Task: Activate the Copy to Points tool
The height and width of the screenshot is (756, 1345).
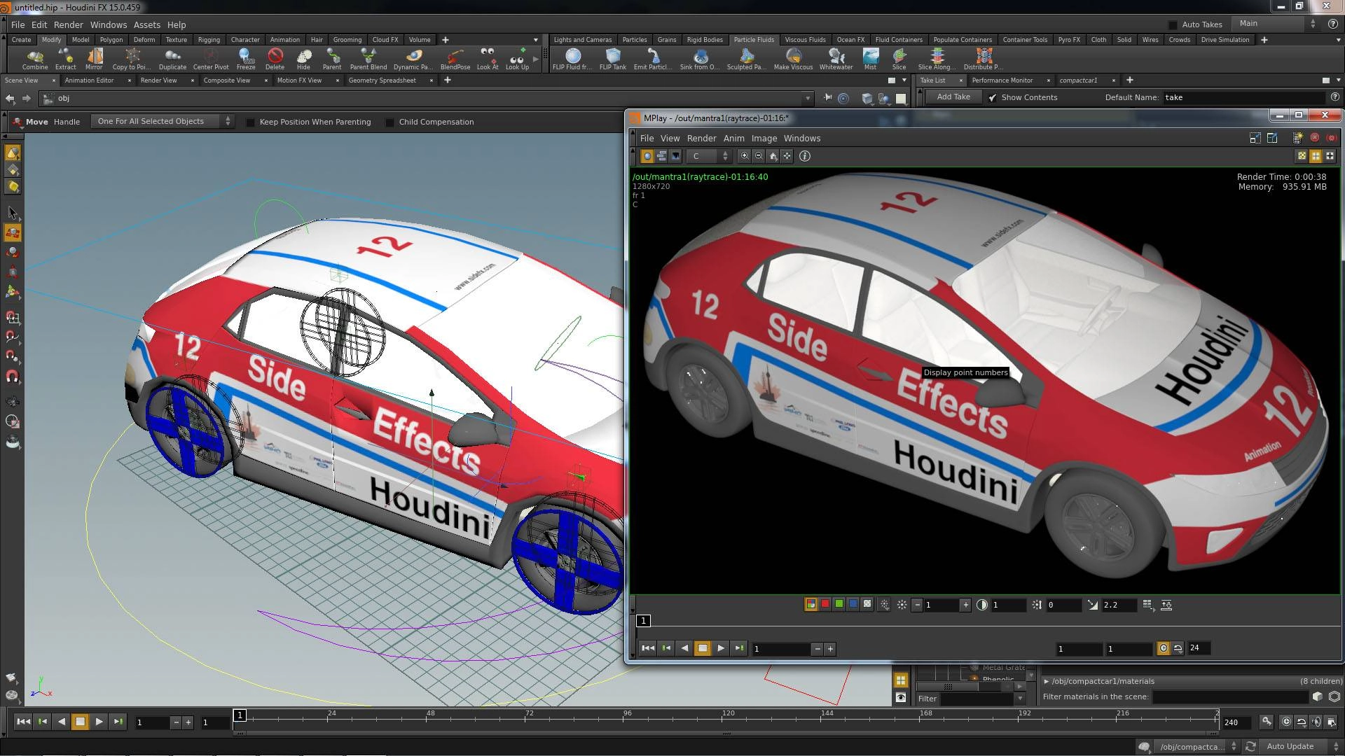Action: (x=131, y=59)
